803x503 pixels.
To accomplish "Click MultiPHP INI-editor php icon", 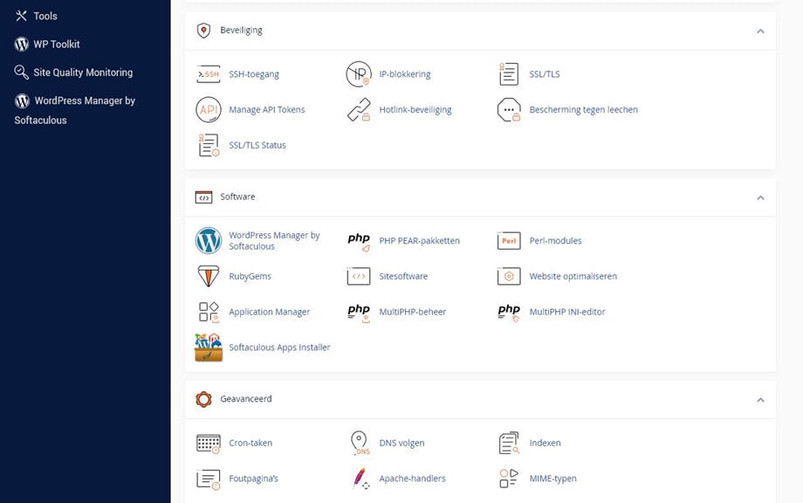I will 509,313.
